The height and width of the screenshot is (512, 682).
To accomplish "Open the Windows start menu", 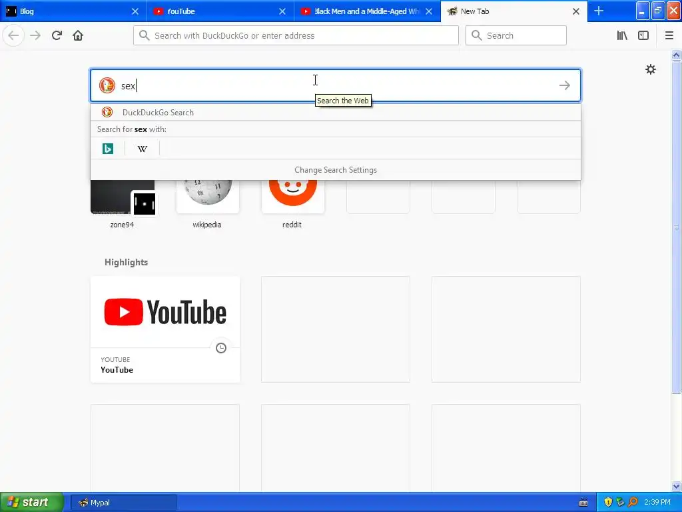I will tap(32, 502).
